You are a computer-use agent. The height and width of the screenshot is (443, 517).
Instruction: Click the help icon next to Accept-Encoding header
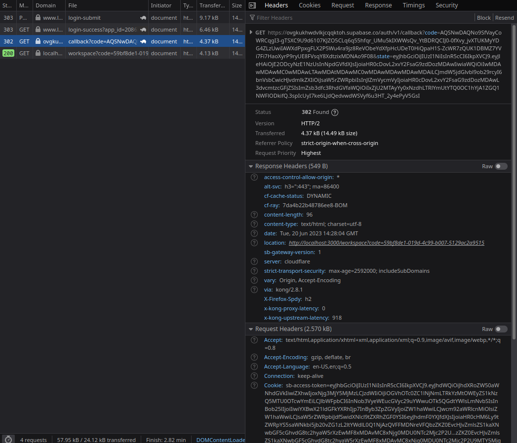(254, 357)
